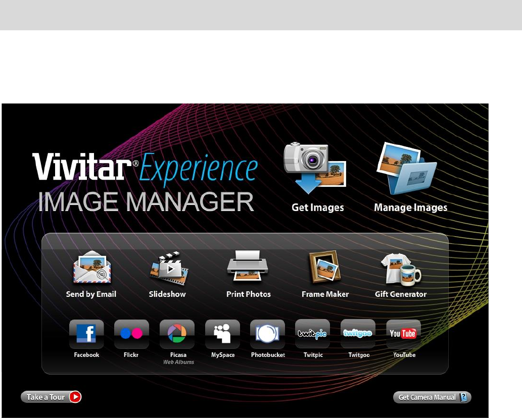The height and width of the screenshot is (418, 522).
Task: Click the Photobucket label text
Action: click(x=268, y=355)
